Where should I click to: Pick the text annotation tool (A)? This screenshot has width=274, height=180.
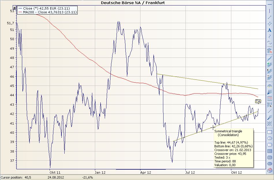(x=269, y=30)
